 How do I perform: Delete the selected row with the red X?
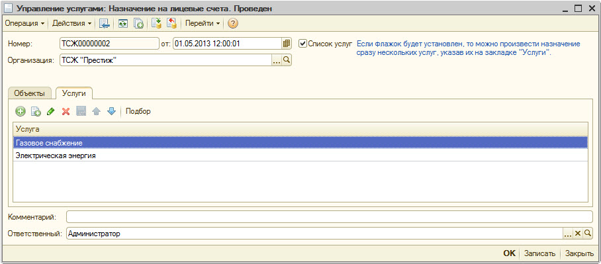pos(66,112)
